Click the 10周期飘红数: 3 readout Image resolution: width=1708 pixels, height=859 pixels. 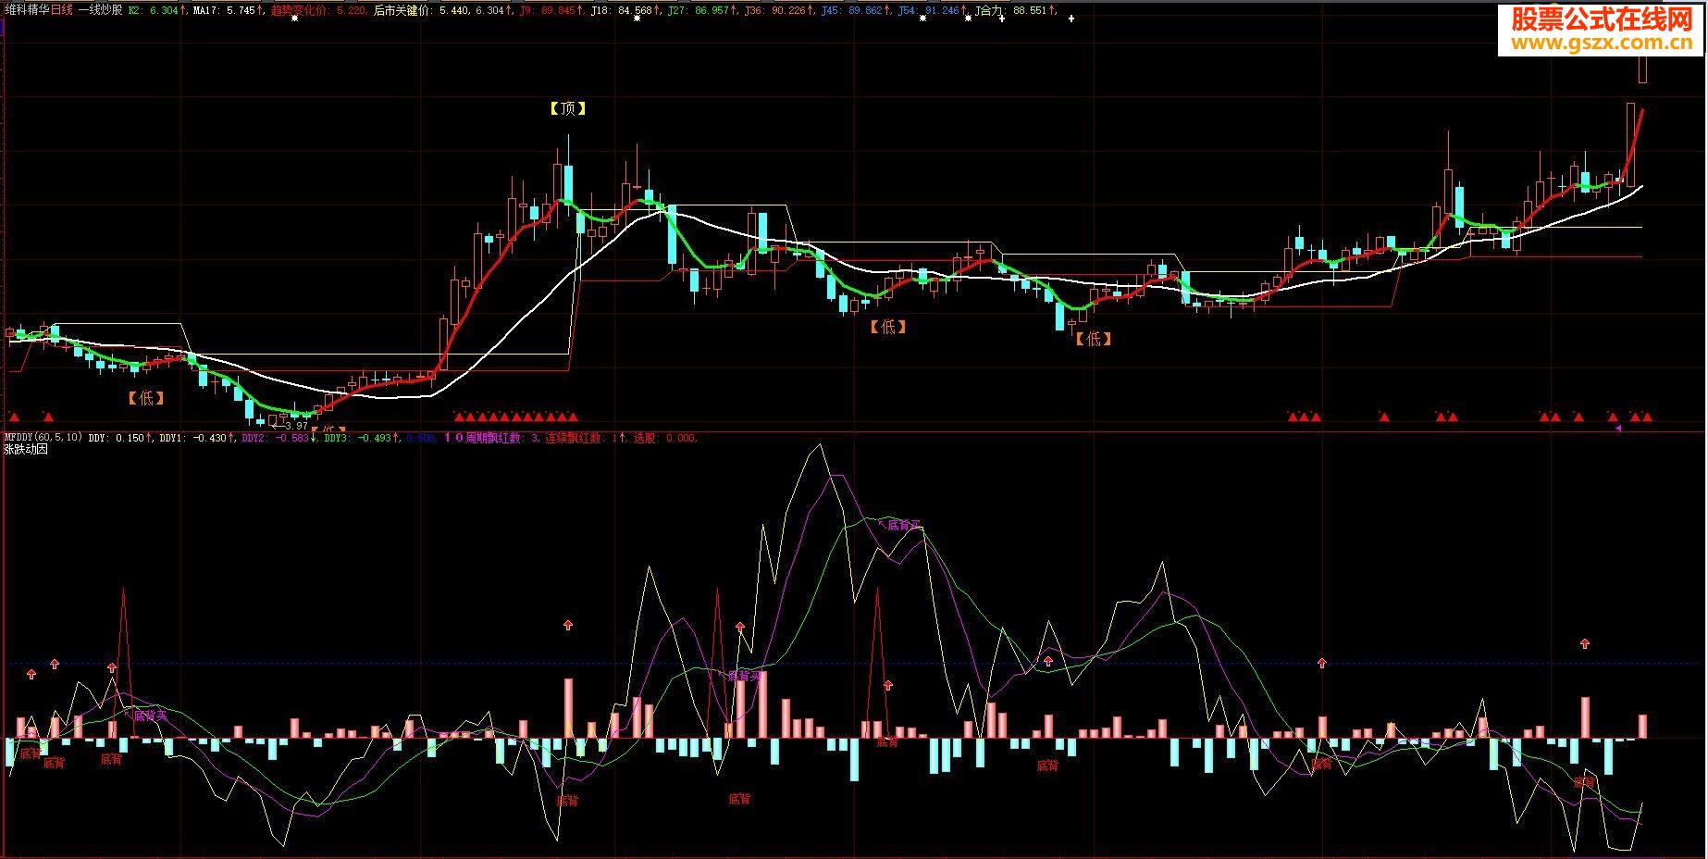pyautogui.click(x=491, y=438)
